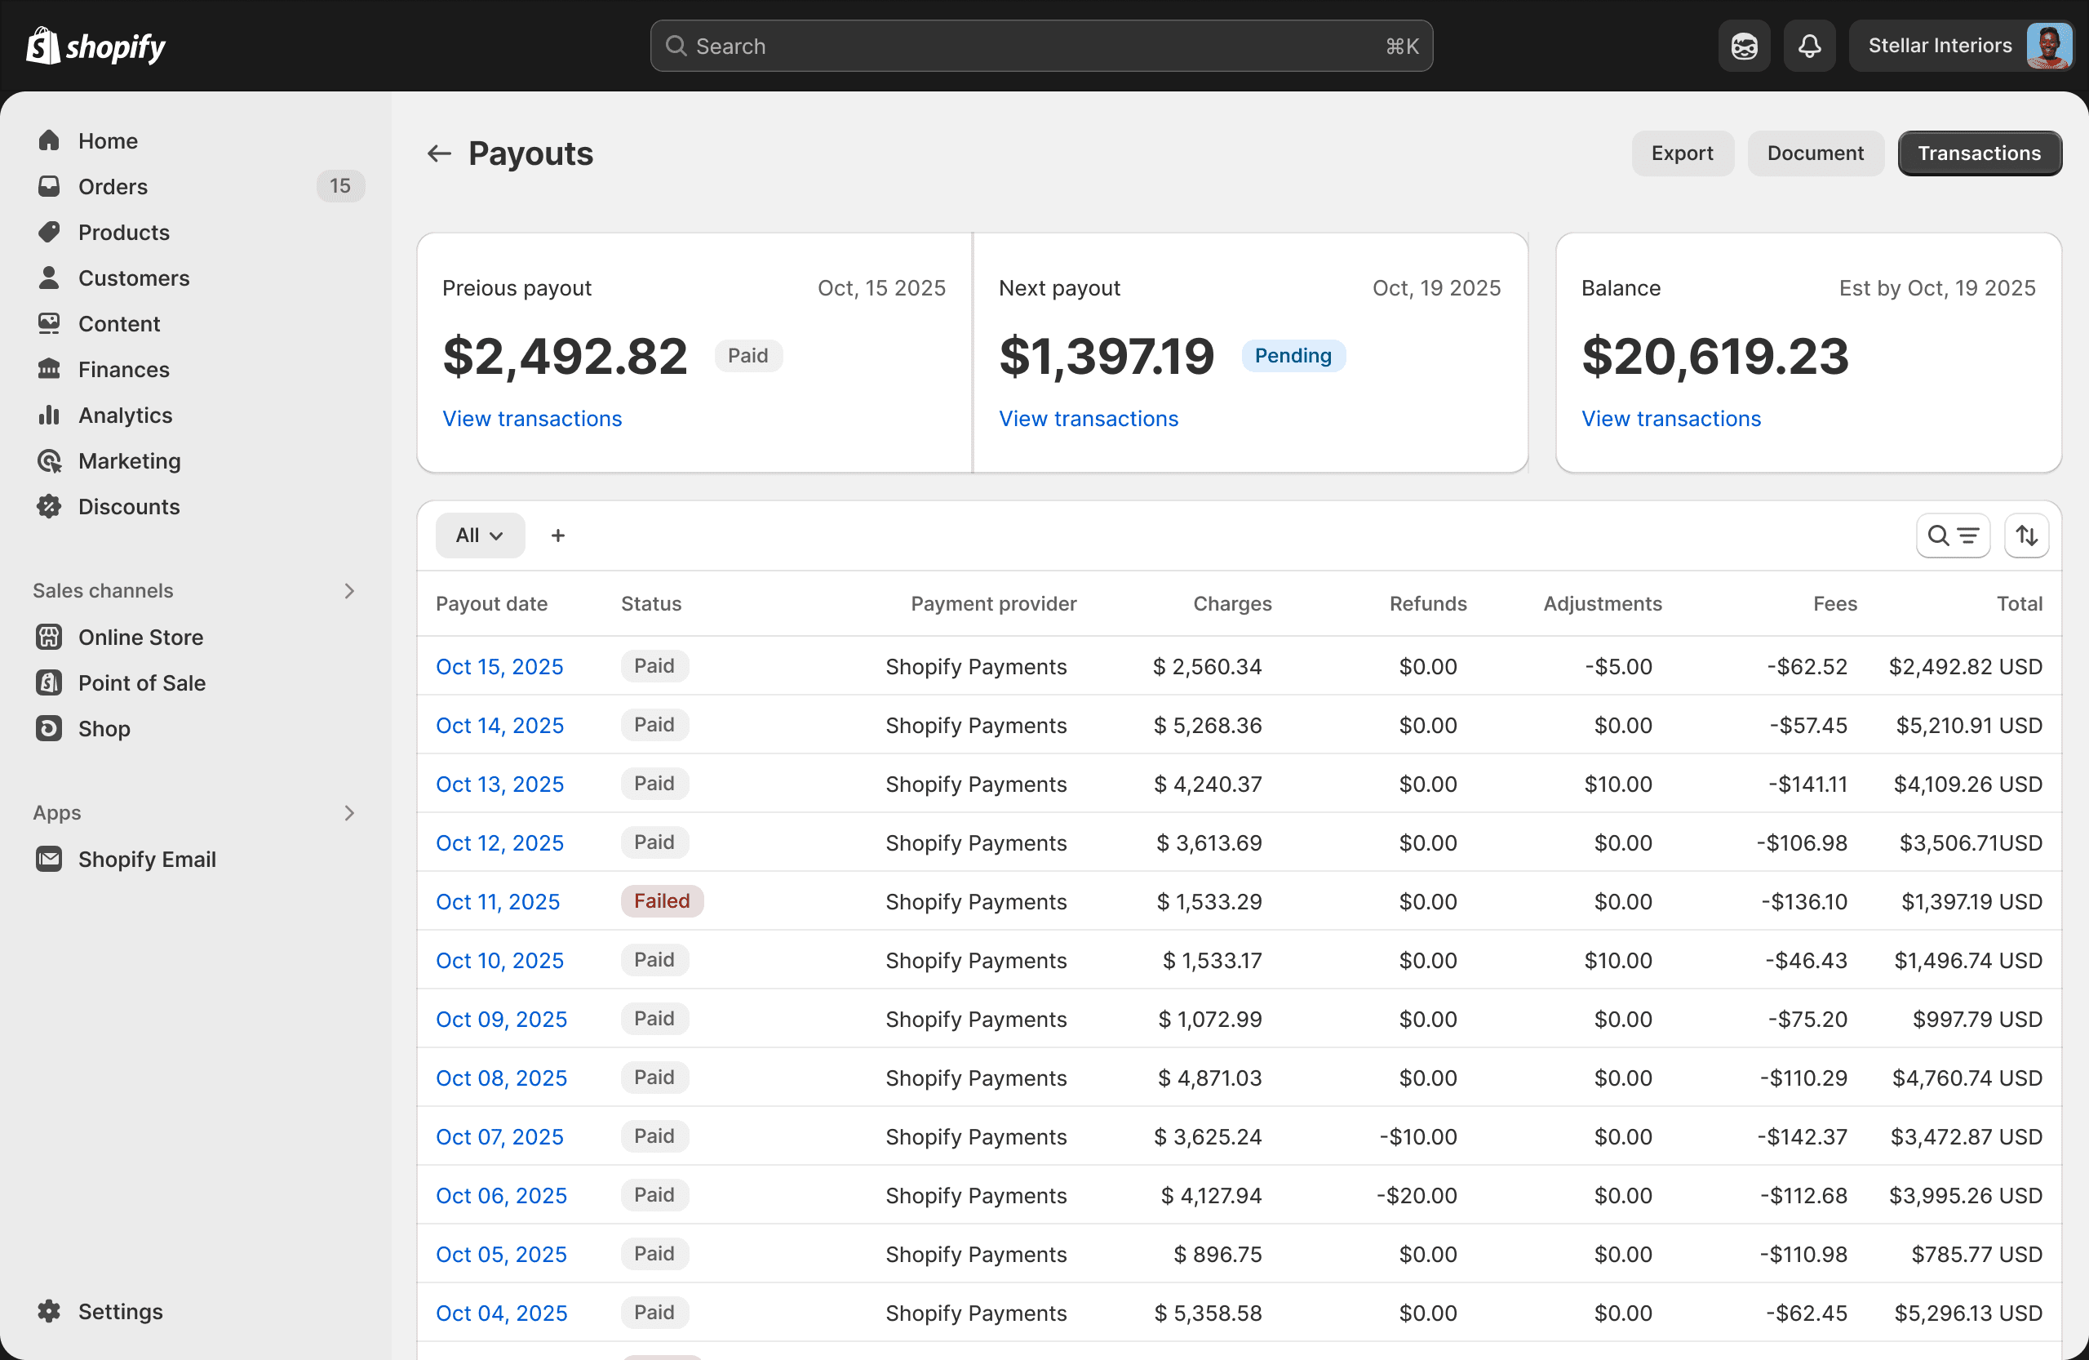View transactions for the next payout

[x=1089, y=418]
